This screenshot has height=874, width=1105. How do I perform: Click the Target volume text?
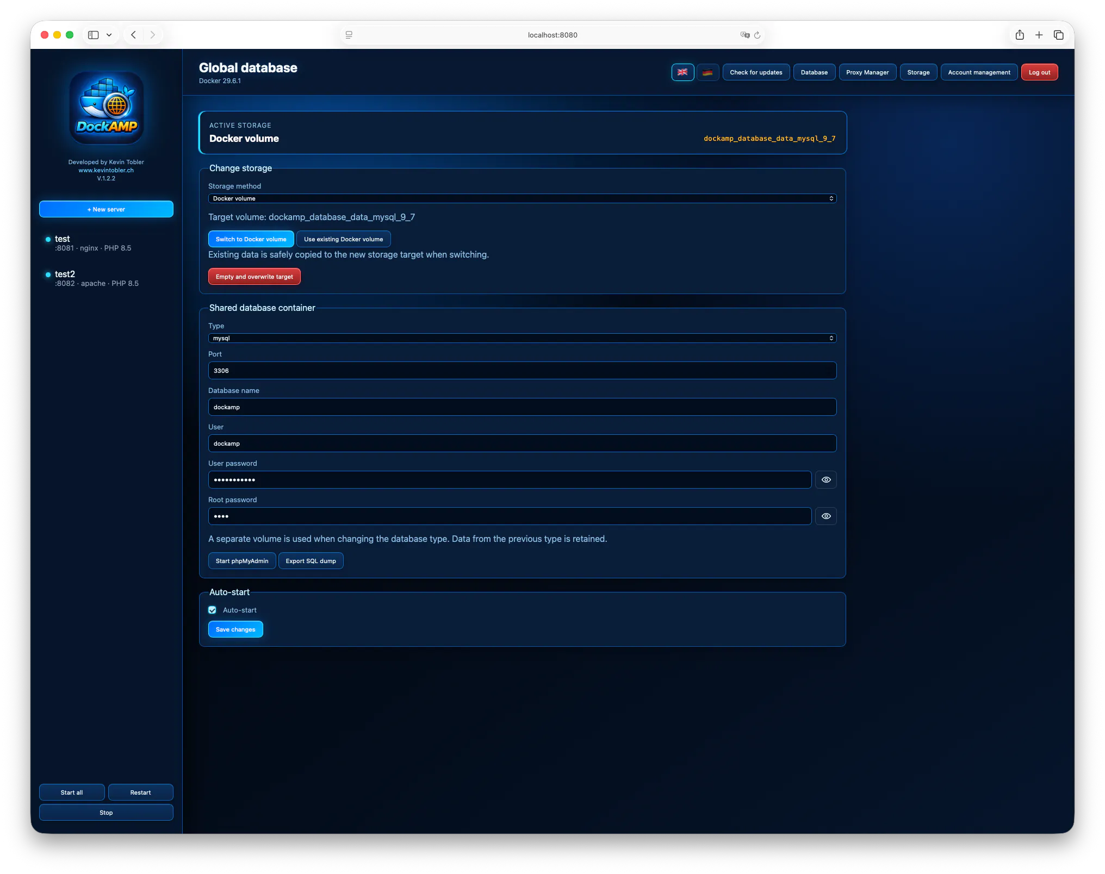[x=312, y=217]
